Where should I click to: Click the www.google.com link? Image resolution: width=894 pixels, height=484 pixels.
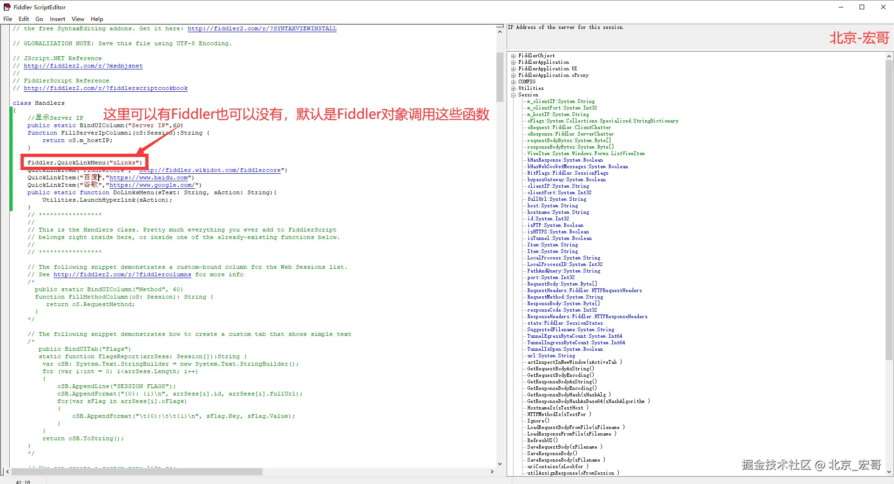pyautogui.click(x=152, y=185)
